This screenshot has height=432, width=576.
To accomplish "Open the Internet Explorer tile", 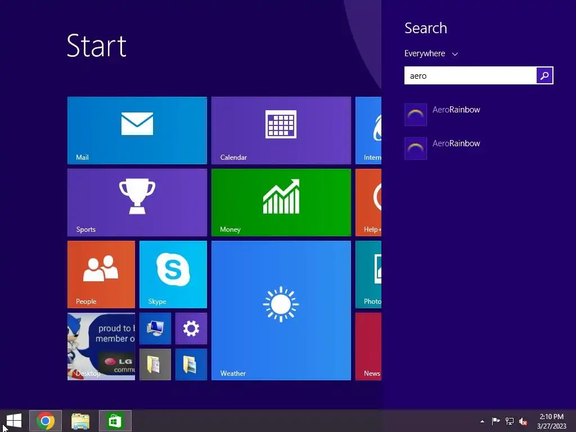I will pos(368,130).
